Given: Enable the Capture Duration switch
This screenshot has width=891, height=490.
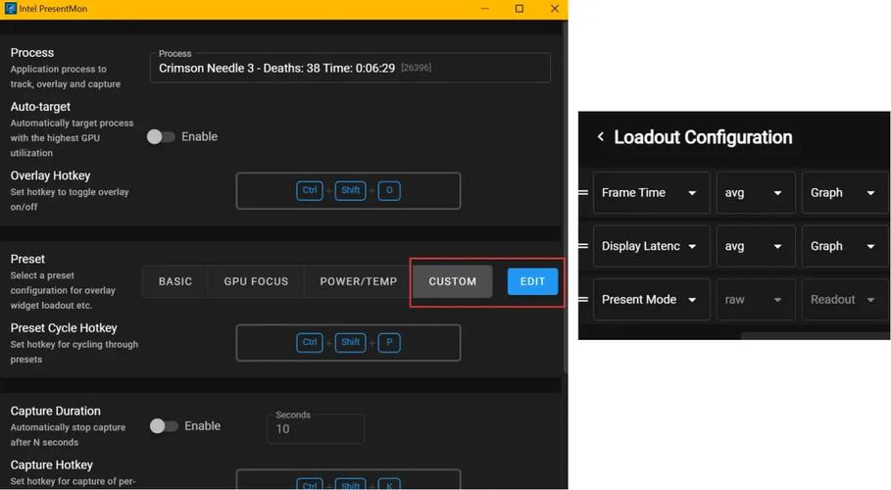Looking at the screenshot, I should (x=164, y=426).
